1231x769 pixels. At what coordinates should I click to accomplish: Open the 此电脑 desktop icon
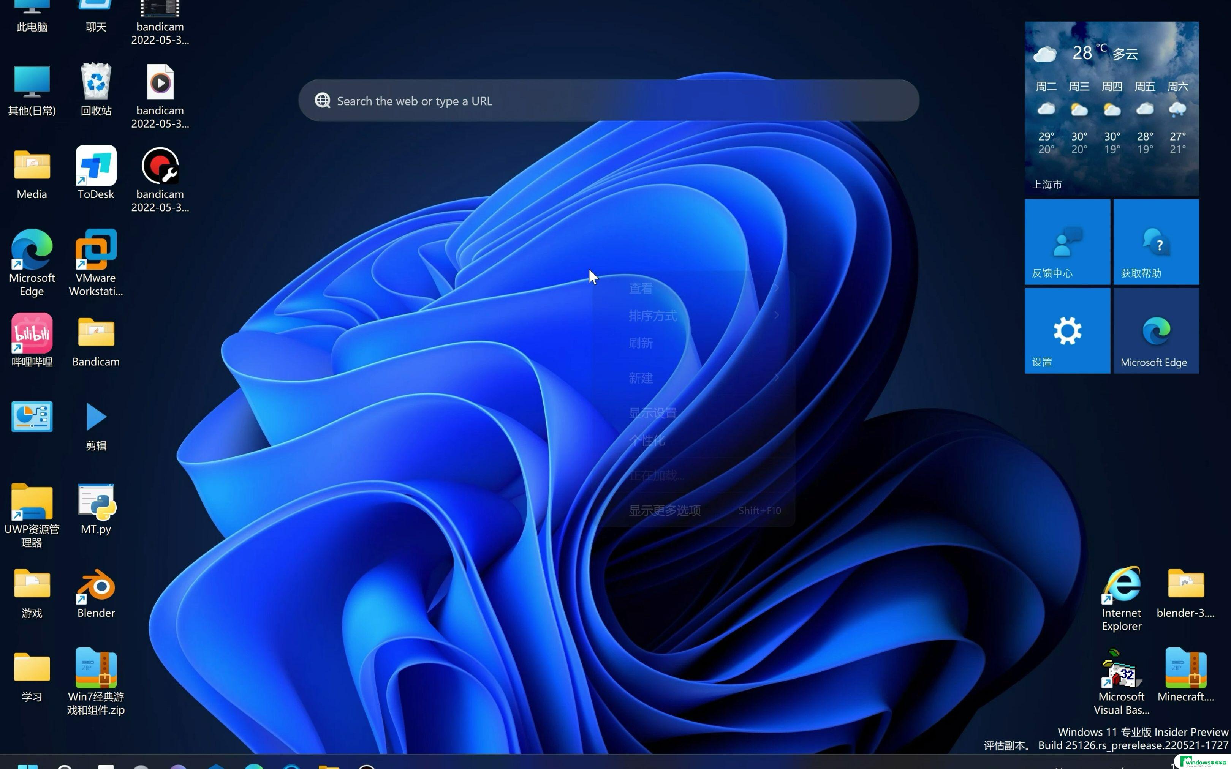click(32, 16)
